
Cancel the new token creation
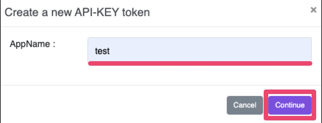pos(245,105)
